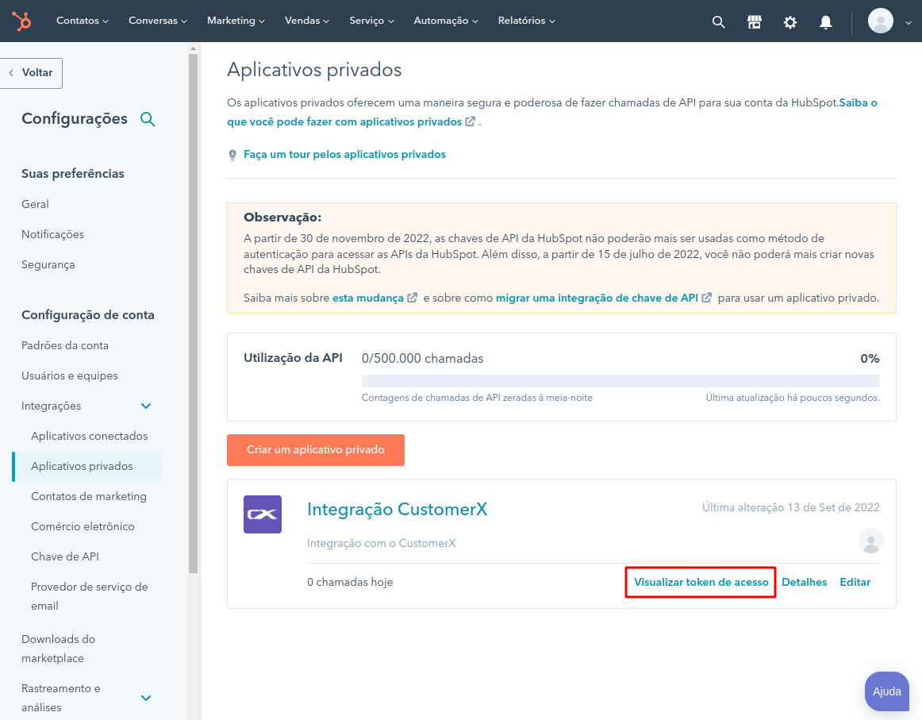Open the user avatar account menu
The height and width of the screenshot is (720, 922).
(x=880, y=21)
